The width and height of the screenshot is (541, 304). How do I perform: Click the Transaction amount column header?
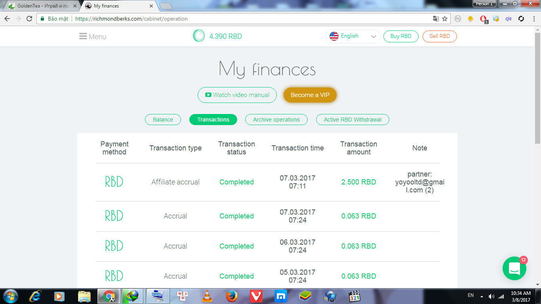359,148
